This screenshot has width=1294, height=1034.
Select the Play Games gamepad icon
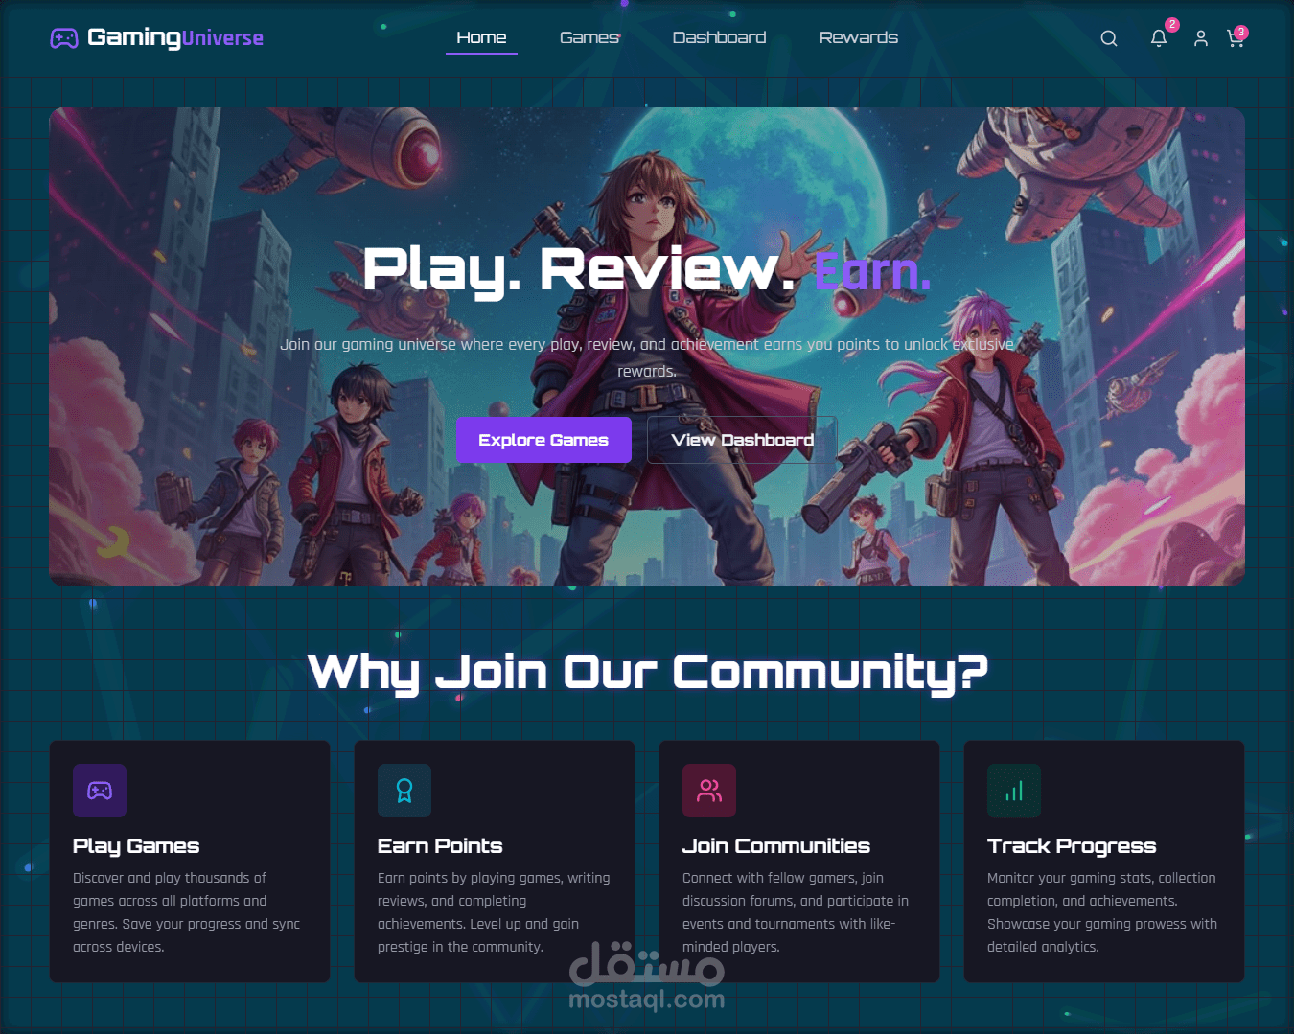100,791
